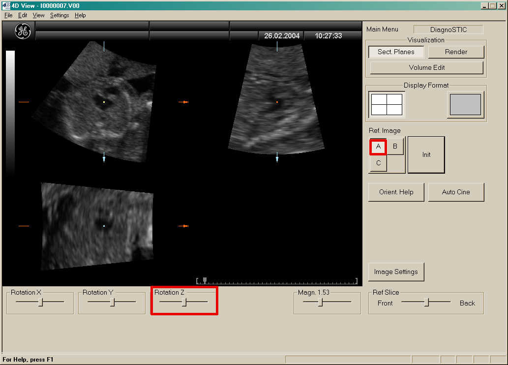Click the date 26.02.2004

[x=281, y=35]
